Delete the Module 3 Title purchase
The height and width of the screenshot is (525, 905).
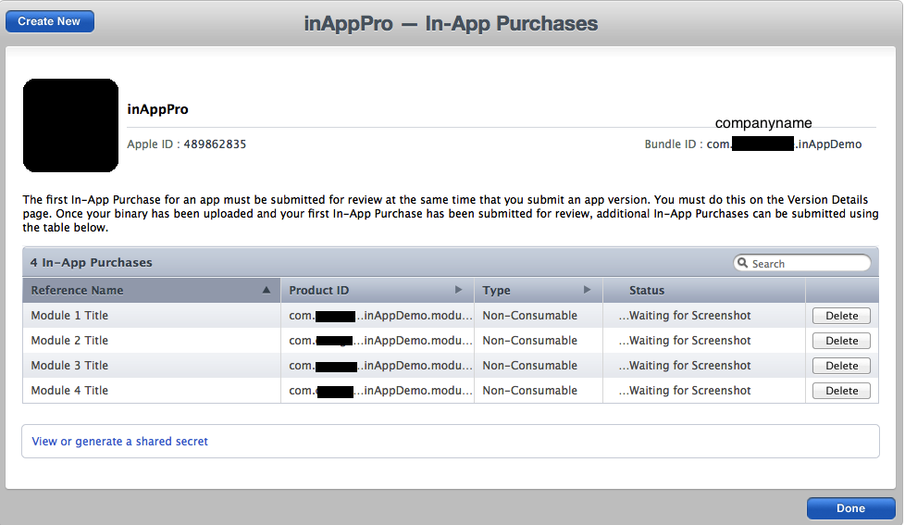tap(841, 366)
